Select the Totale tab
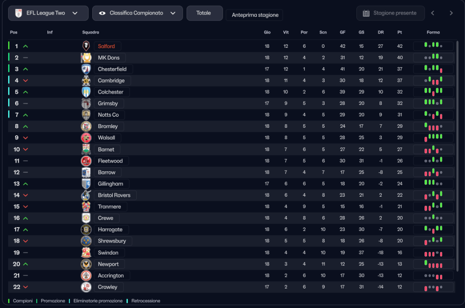The image size is (465, 308). click(204, 13)
